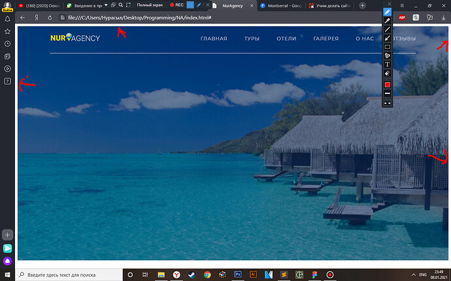
Task: Open Alice assistant purple sidebar icon
Action: click(7, 261)
